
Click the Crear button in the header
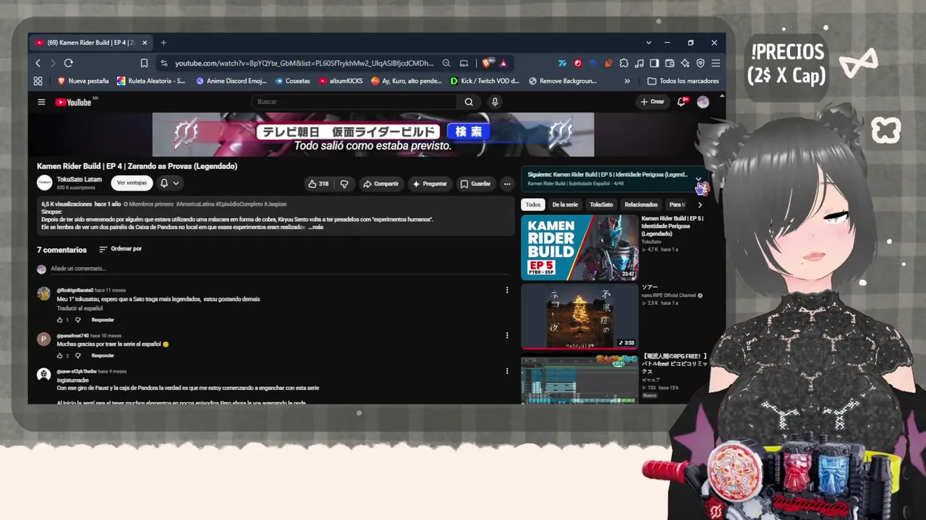[653, 102]
